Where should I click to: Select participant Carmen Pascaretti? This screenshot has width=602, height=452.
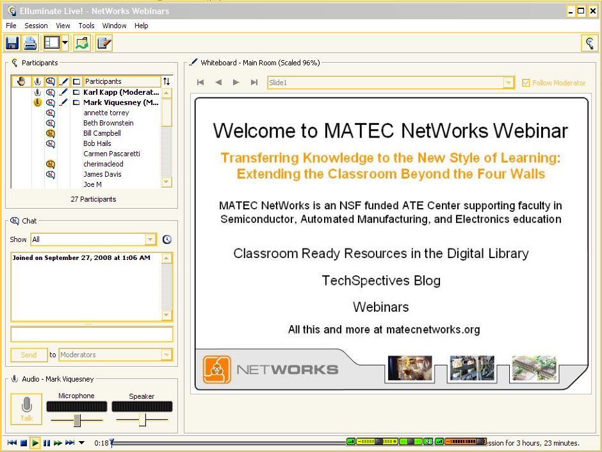click(x=111, y=154)
